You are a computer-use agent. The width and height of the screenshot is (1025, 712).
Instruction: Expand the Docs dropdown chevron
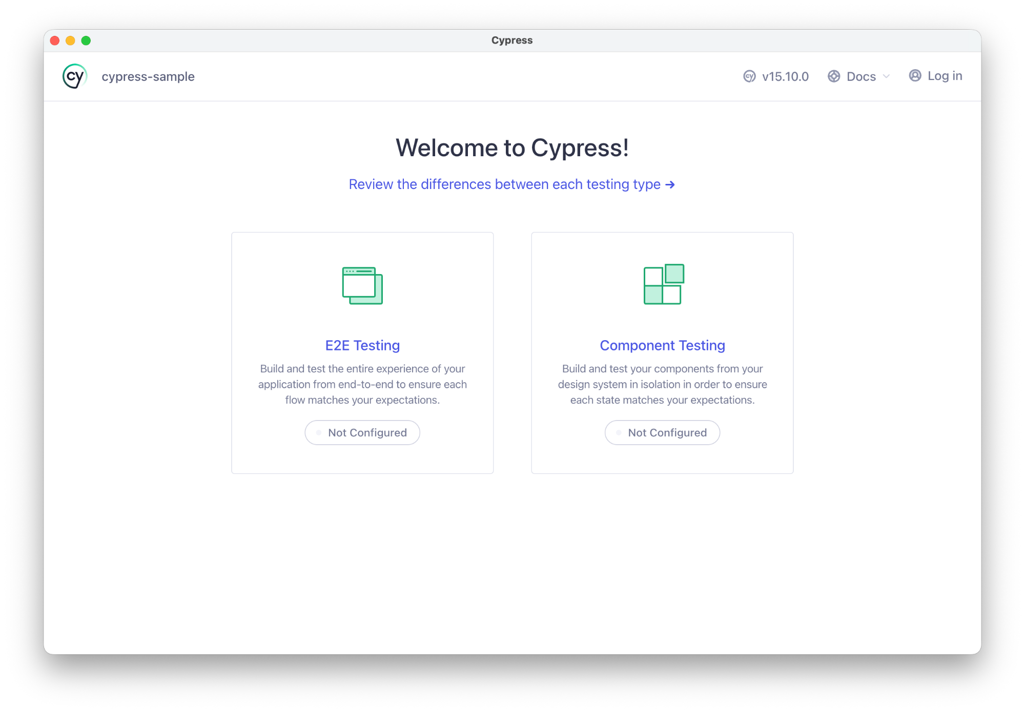(886, 76)
